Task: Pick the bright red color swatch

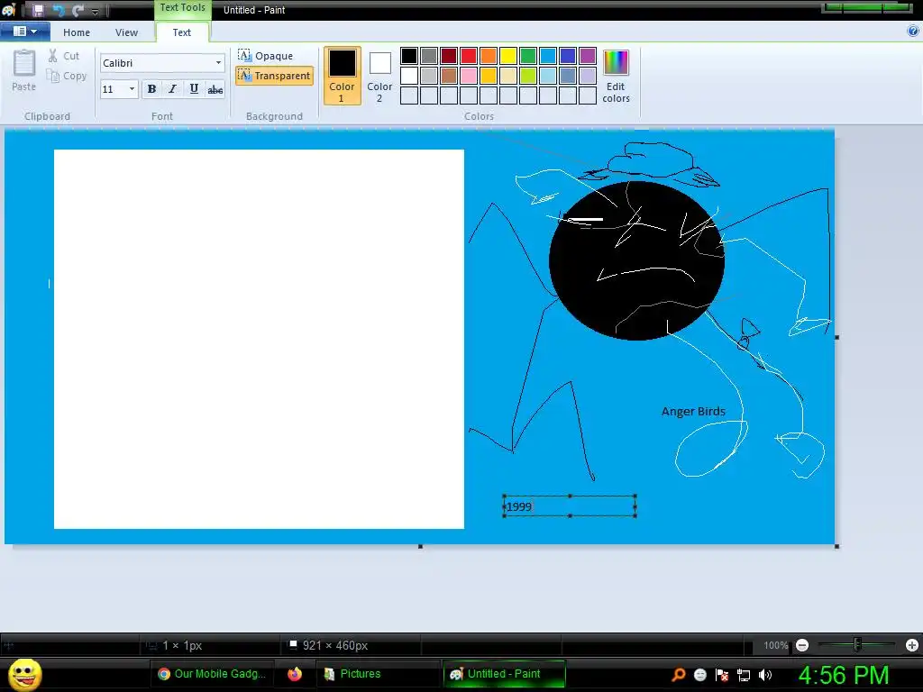Action: tap(469, 56)
